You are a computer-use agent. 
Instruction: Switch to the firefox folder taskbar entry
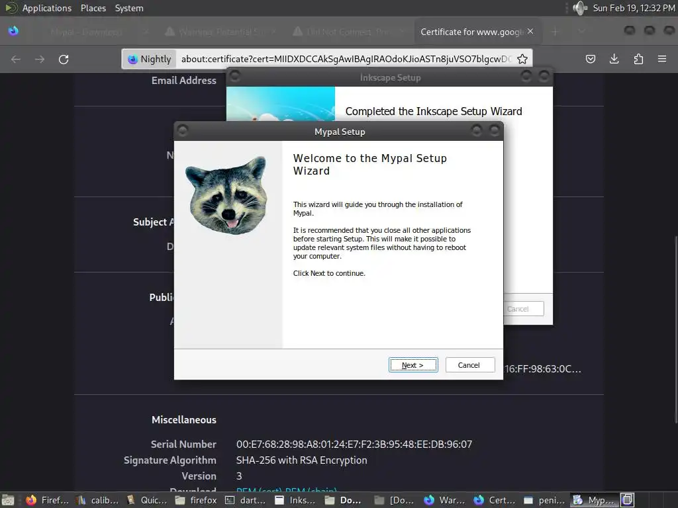coord(196,500)
